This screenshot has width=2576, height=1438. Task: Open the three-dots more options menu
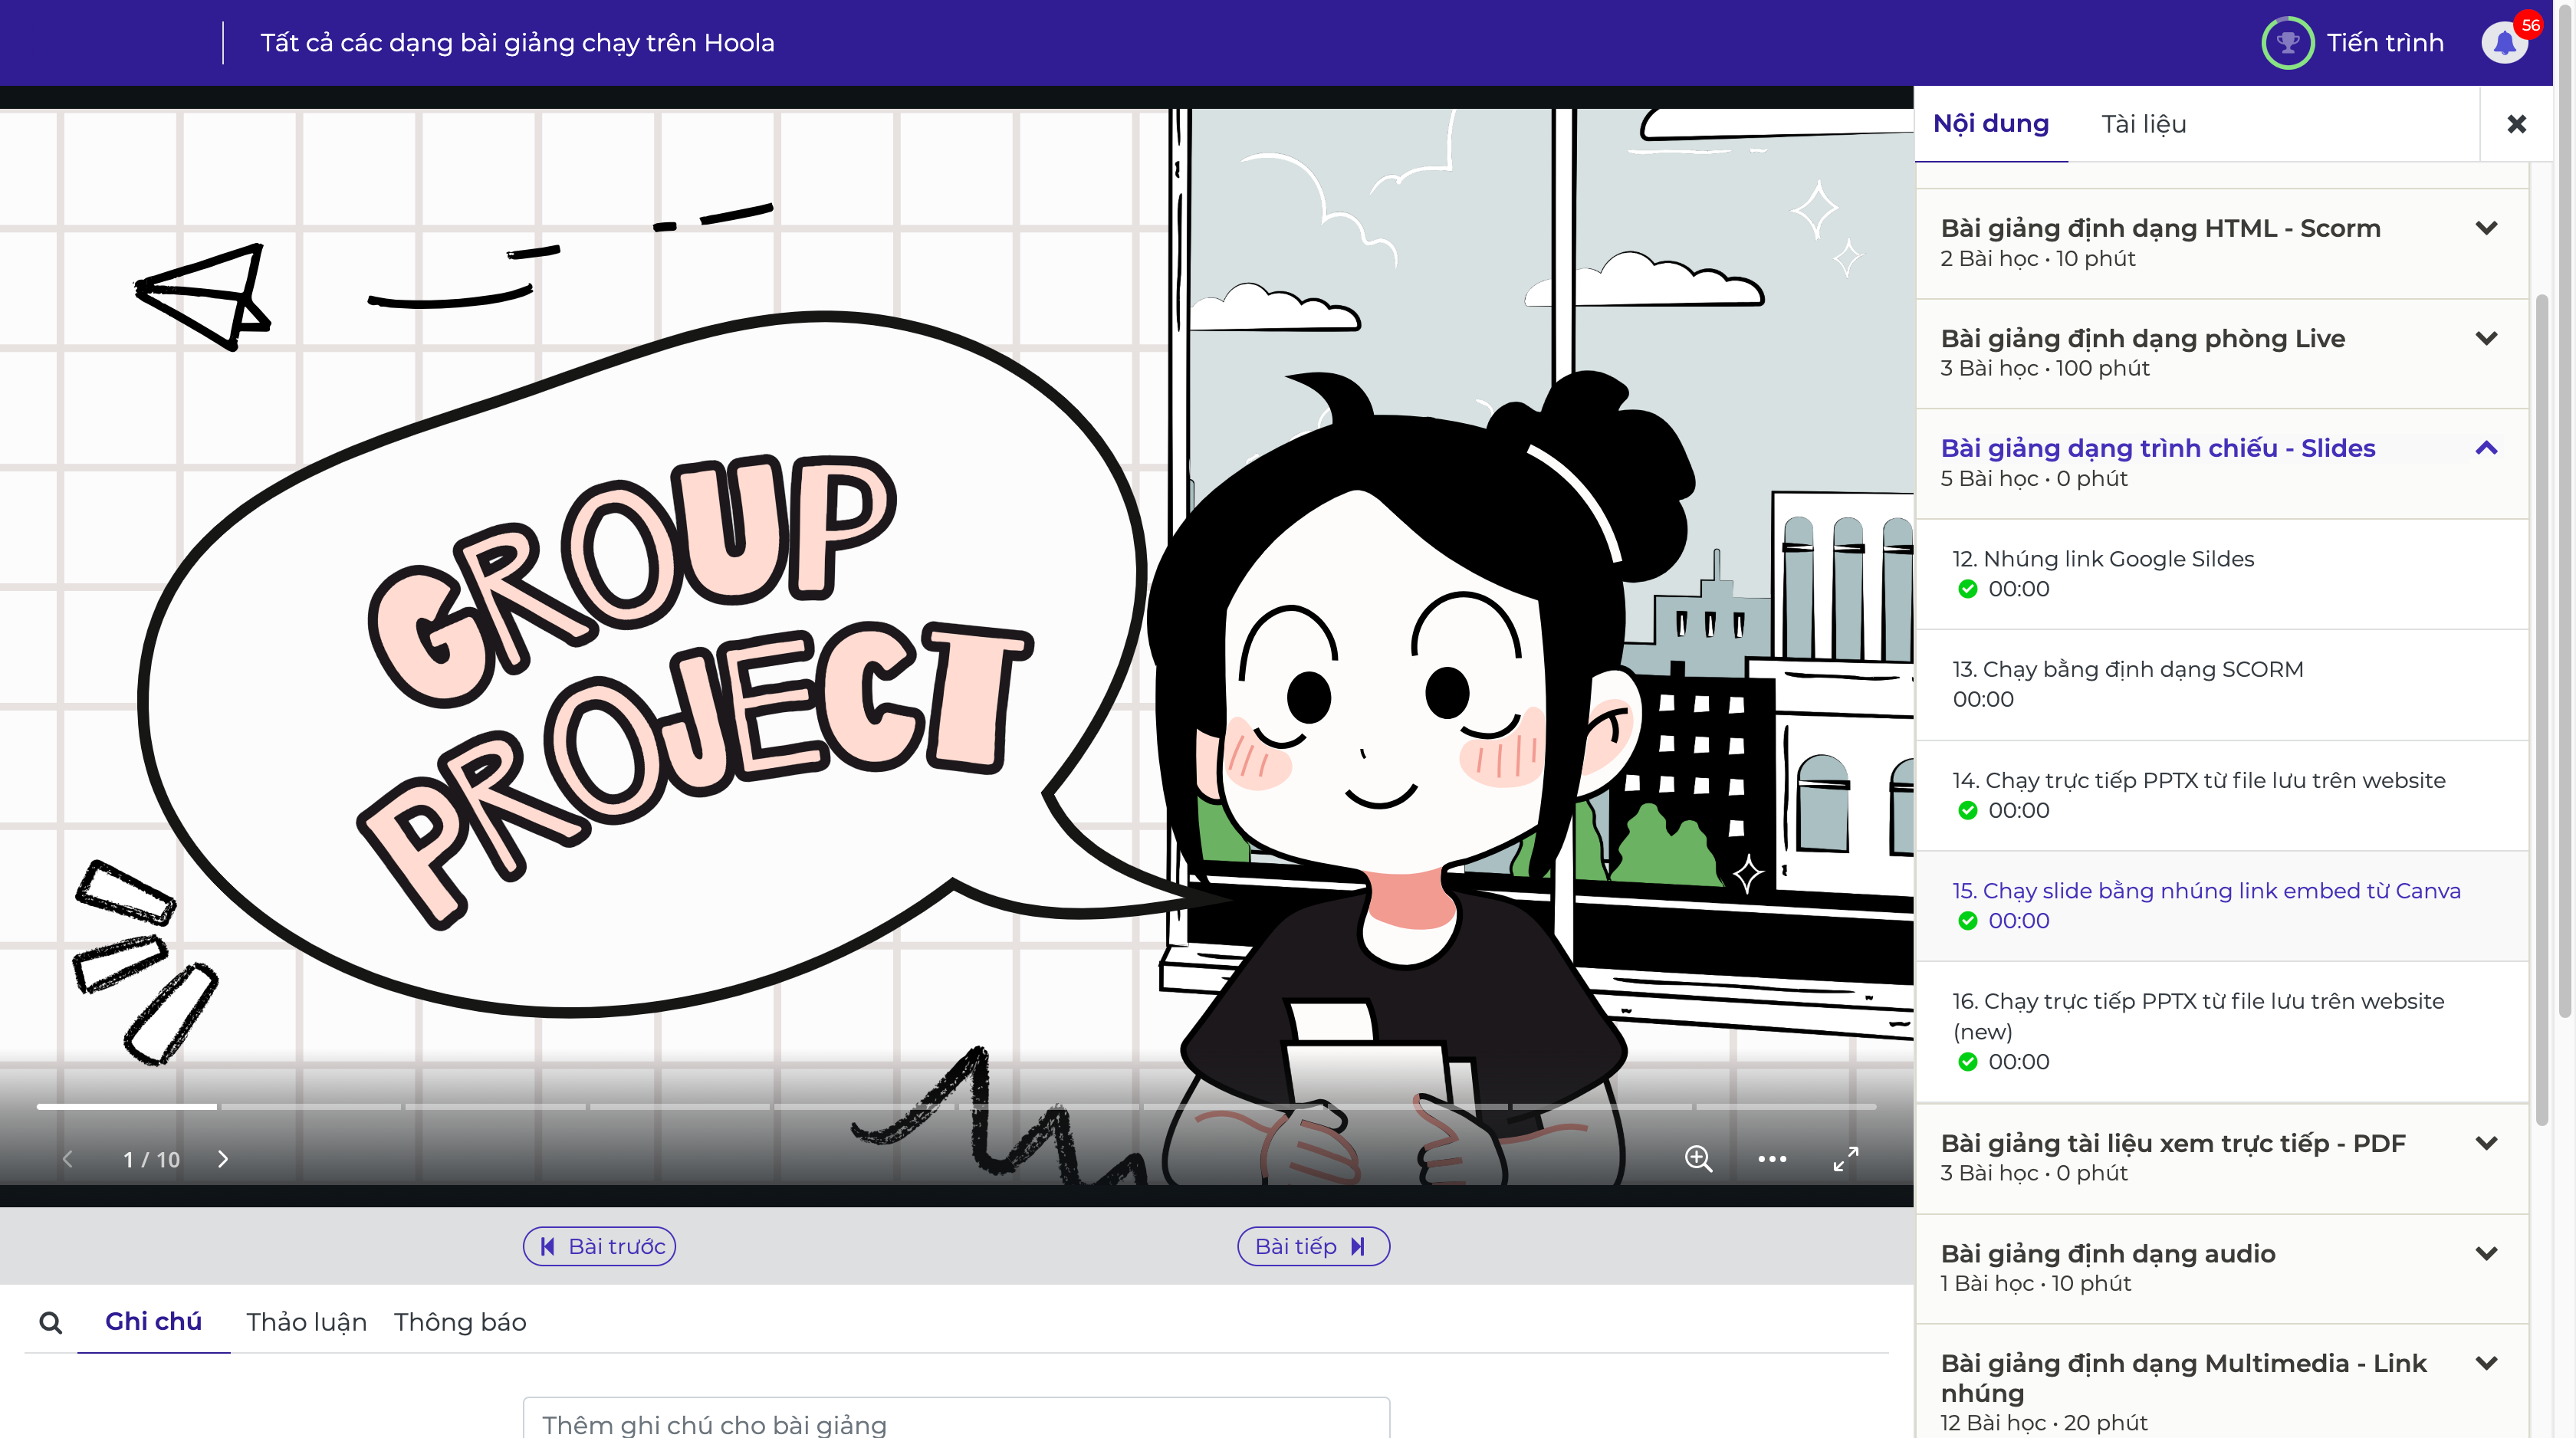(1772, 1158)
